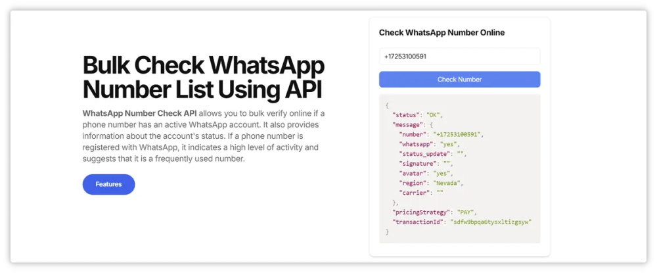This screenshot has height=273, width=657.
Task: Click the 'Check WhatsApp Number Online' title
Action: [442, 32]
